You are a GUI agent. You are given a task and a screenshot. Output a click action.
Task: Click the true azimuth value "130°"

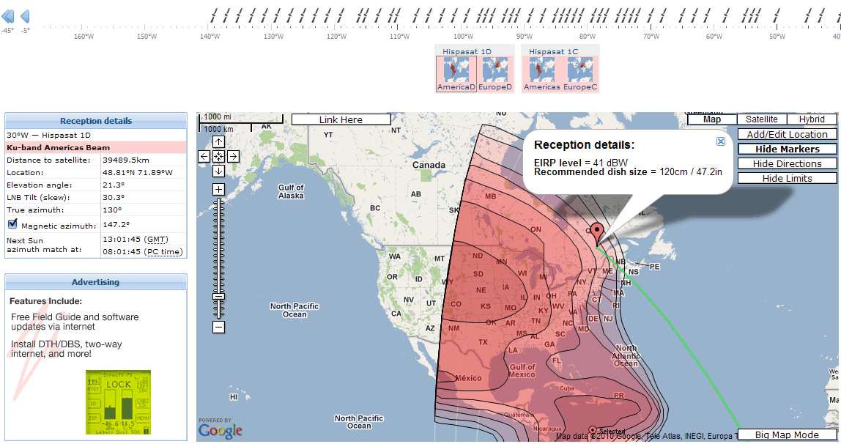111,210
